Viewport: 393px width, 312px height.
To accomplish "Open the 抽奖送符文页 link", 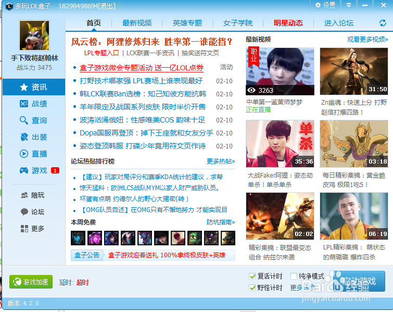I will pyautogui.click(x=200, y=53).
